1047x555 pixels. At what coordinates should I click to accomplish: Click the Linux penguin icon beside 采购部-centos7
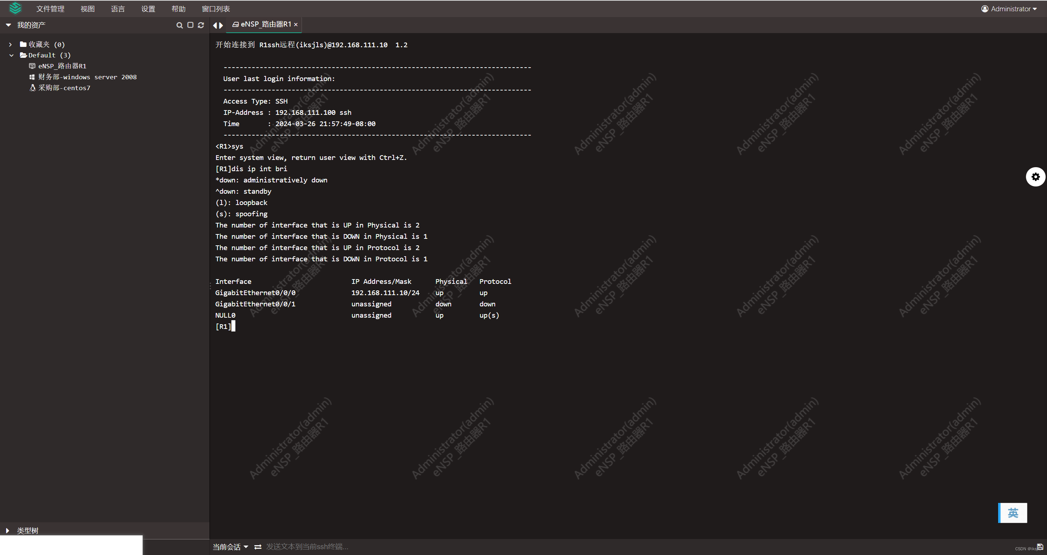[x=32, y=88]
